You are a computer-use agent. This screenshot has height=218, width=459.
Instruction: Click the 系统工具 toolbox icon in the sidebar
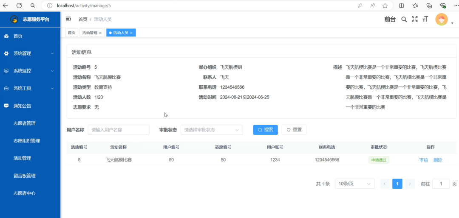pos(6,89)
